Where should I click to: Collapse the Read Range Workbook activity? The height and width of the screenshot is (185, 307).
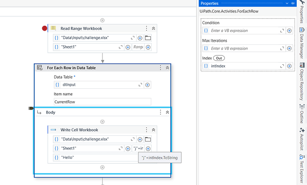pos(153,28)
